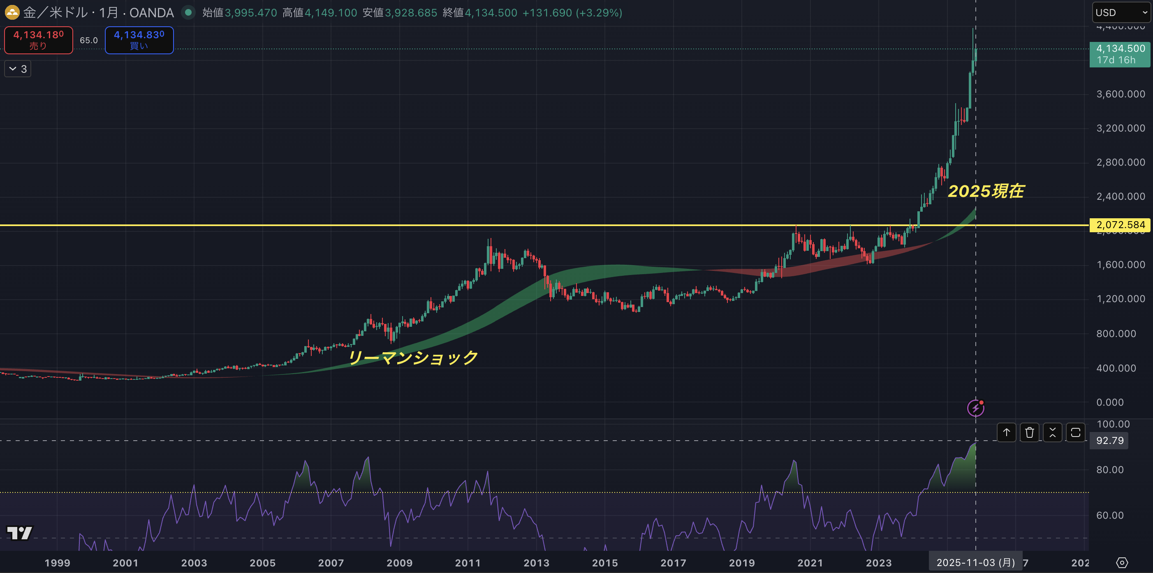Click the TradingView logo
1153x573 pixels.
(20, 532)
